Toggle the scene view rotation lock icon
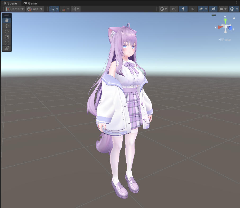The height and width of the screenshot is (208, 240). pos(234,18)
